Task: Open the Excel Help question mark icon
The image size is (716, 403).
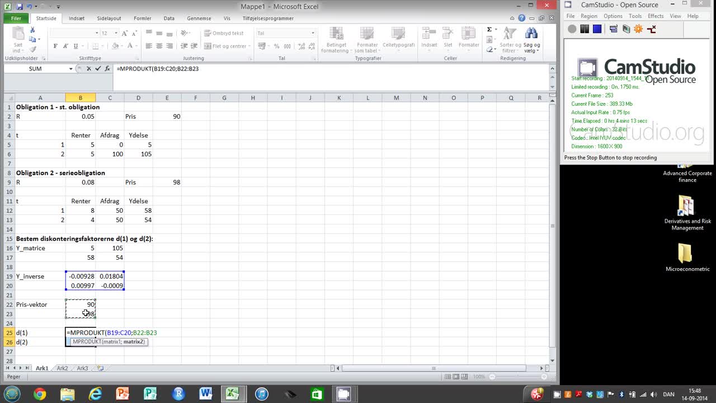Action: 521,18
